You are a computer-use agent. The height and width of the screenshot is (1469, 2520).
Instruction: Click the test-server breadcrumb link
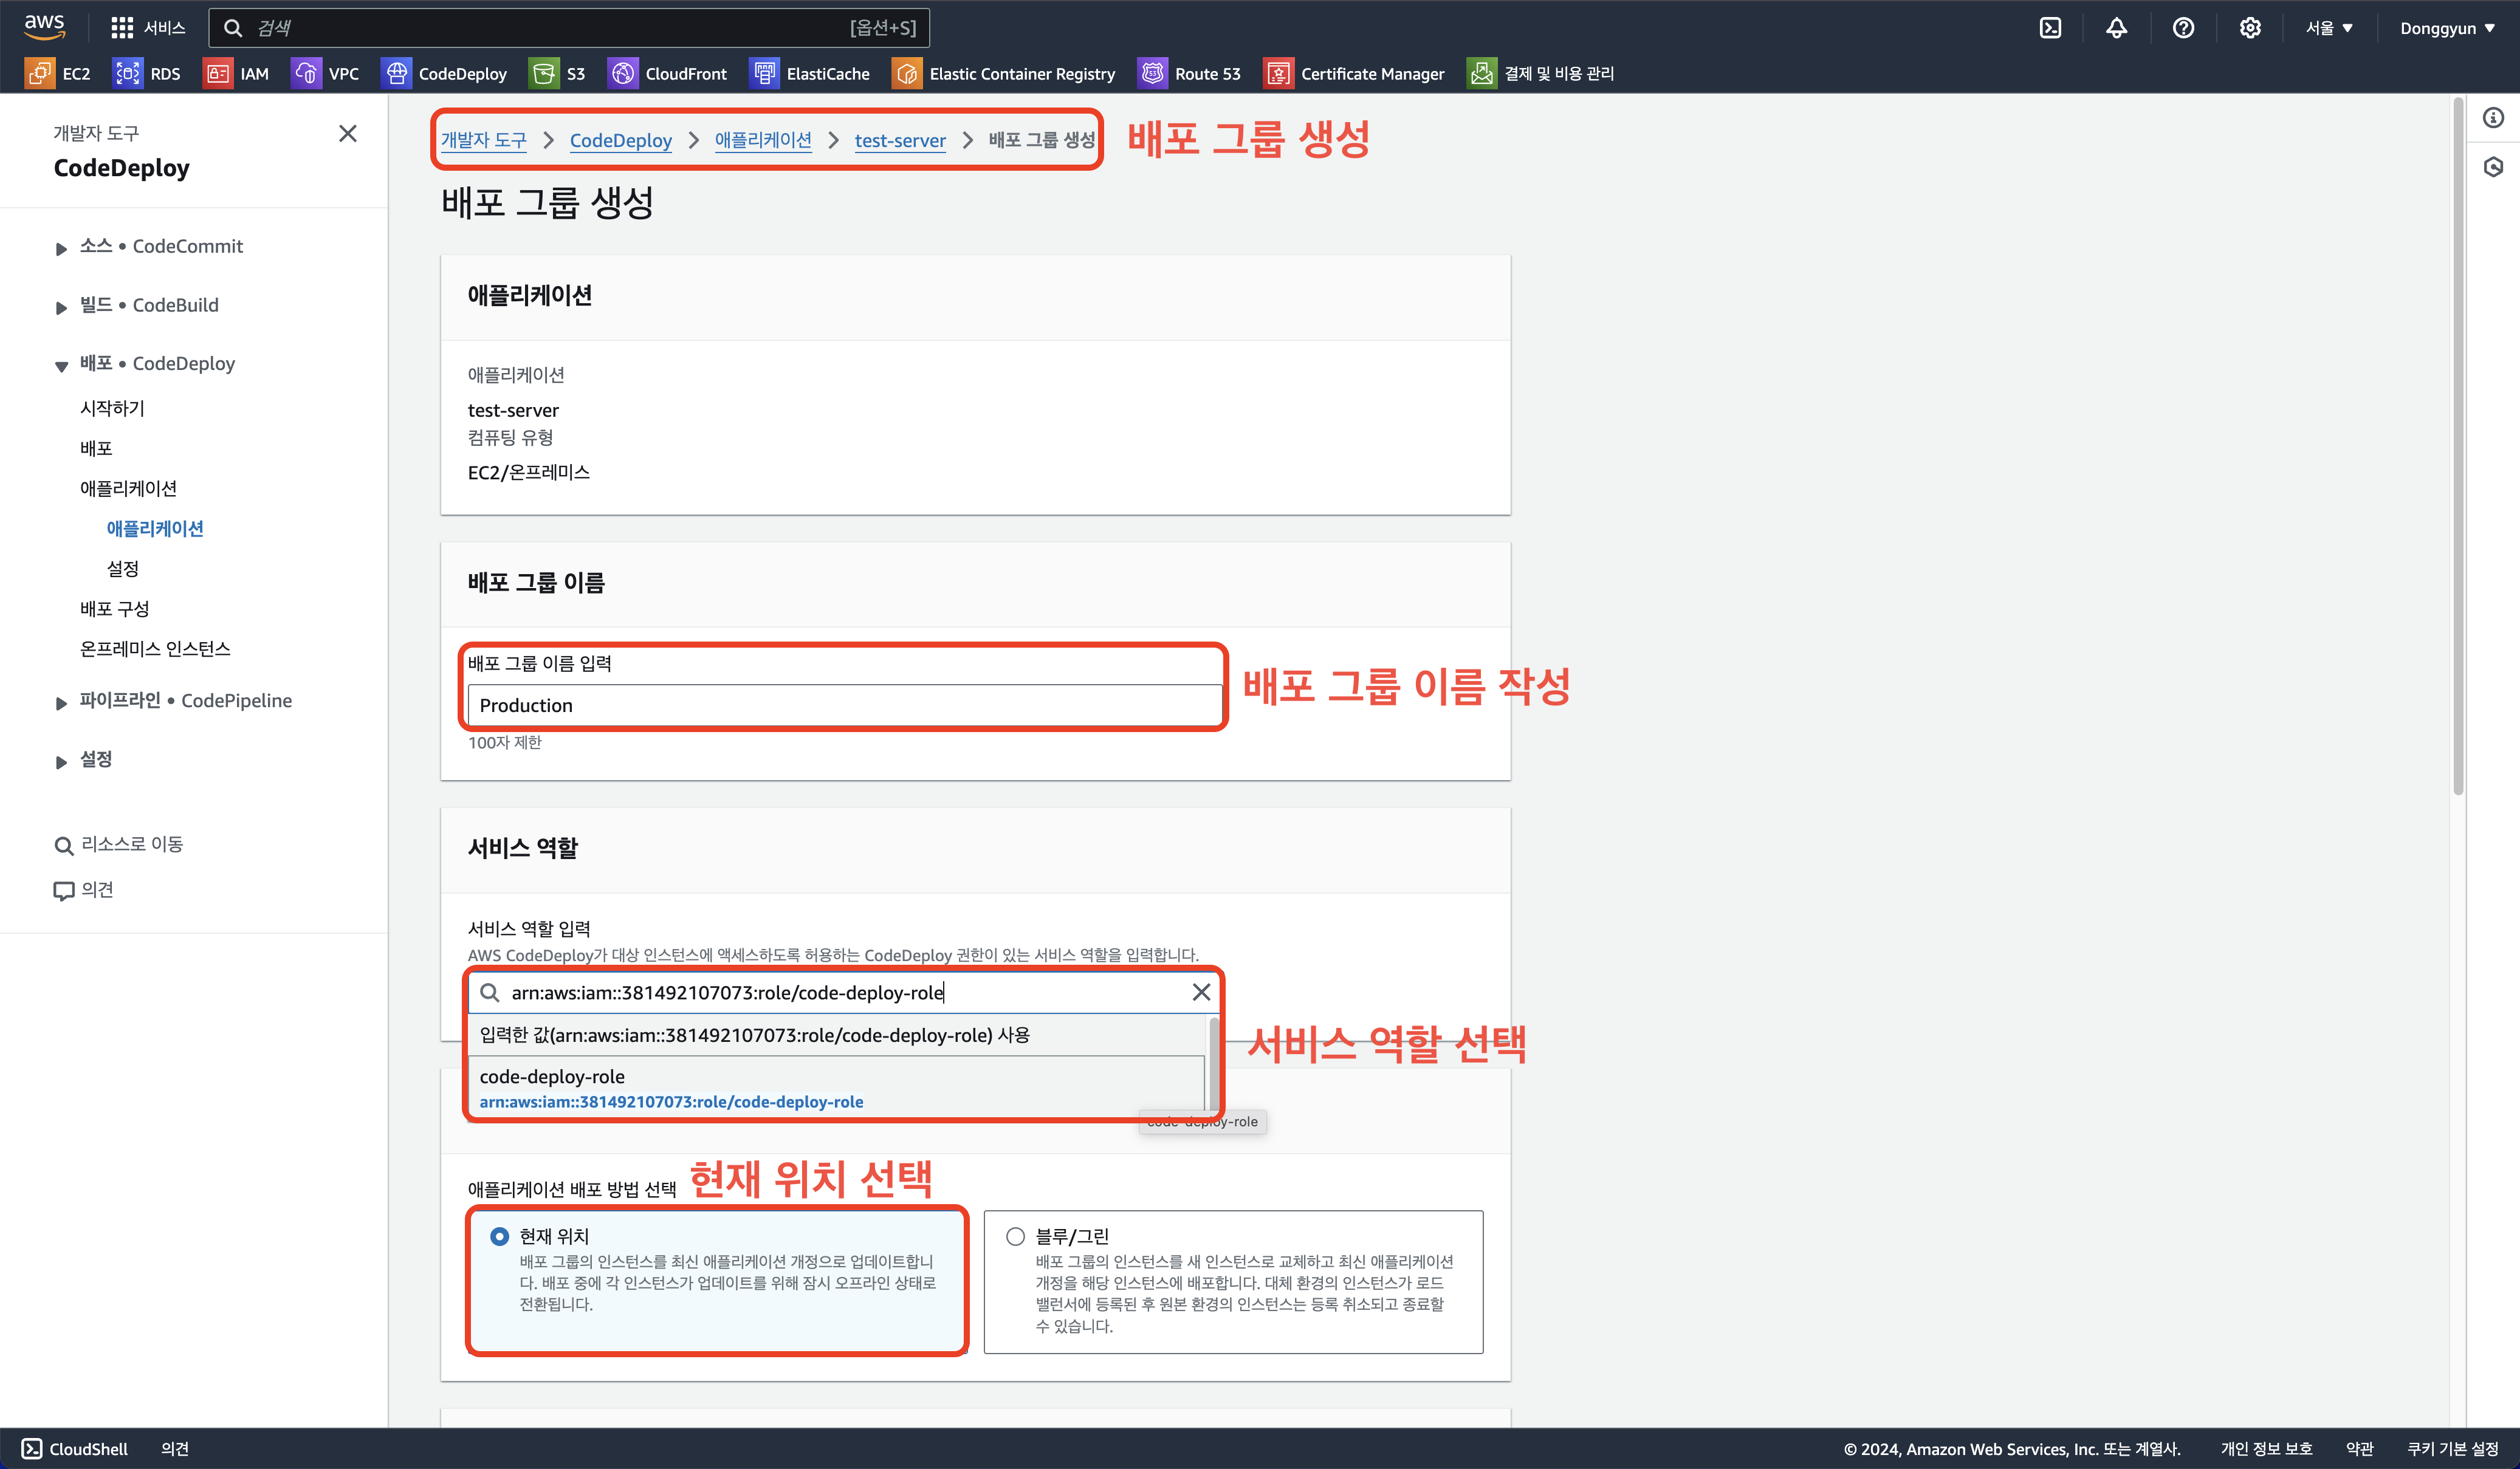pyautogui.click(x=899, y=141)
